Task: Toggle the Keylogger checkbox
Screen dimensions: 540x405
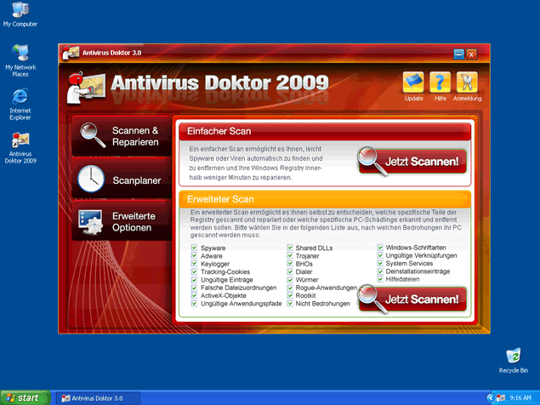Action: pos(195,264)
